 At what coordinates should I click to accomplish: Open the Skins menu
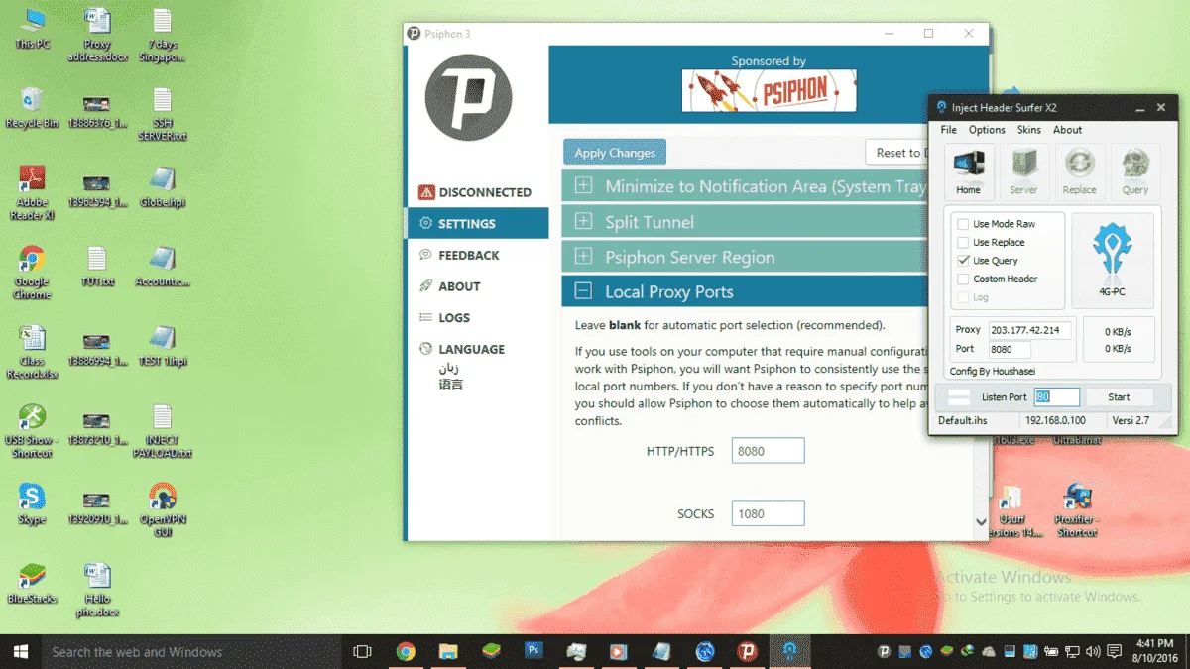tap(1029, 130)
